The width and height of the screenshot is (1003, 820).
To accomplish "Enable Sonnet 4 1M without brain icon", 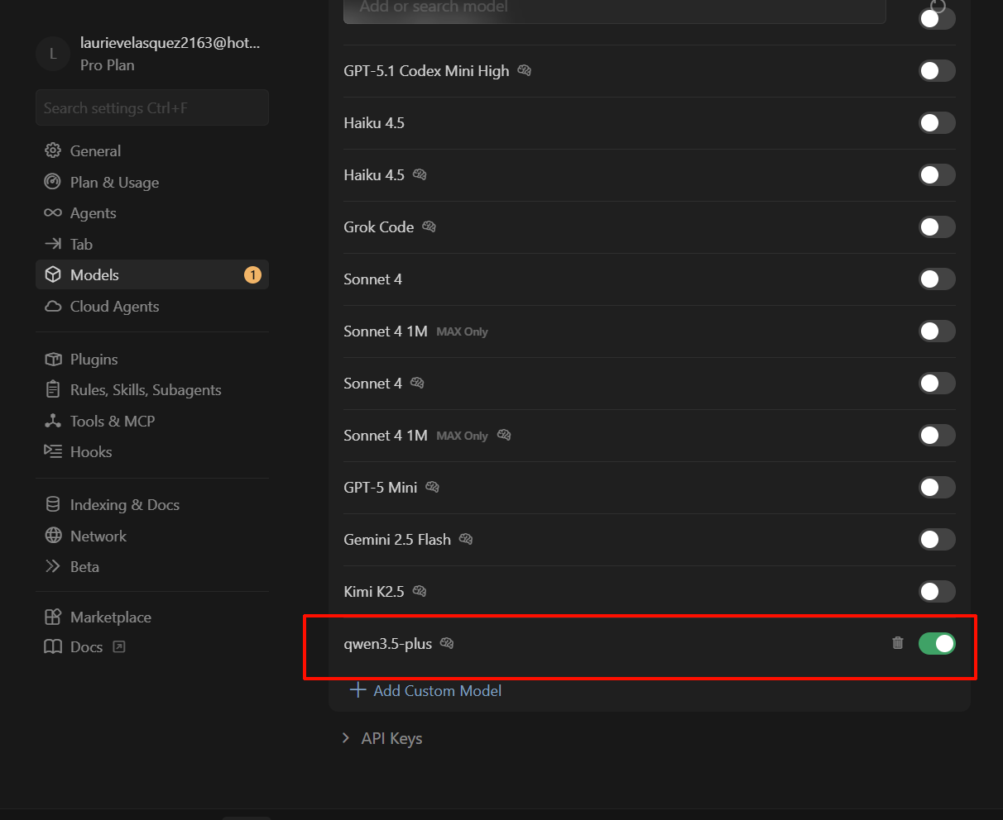I will click(x=937, y=331).
